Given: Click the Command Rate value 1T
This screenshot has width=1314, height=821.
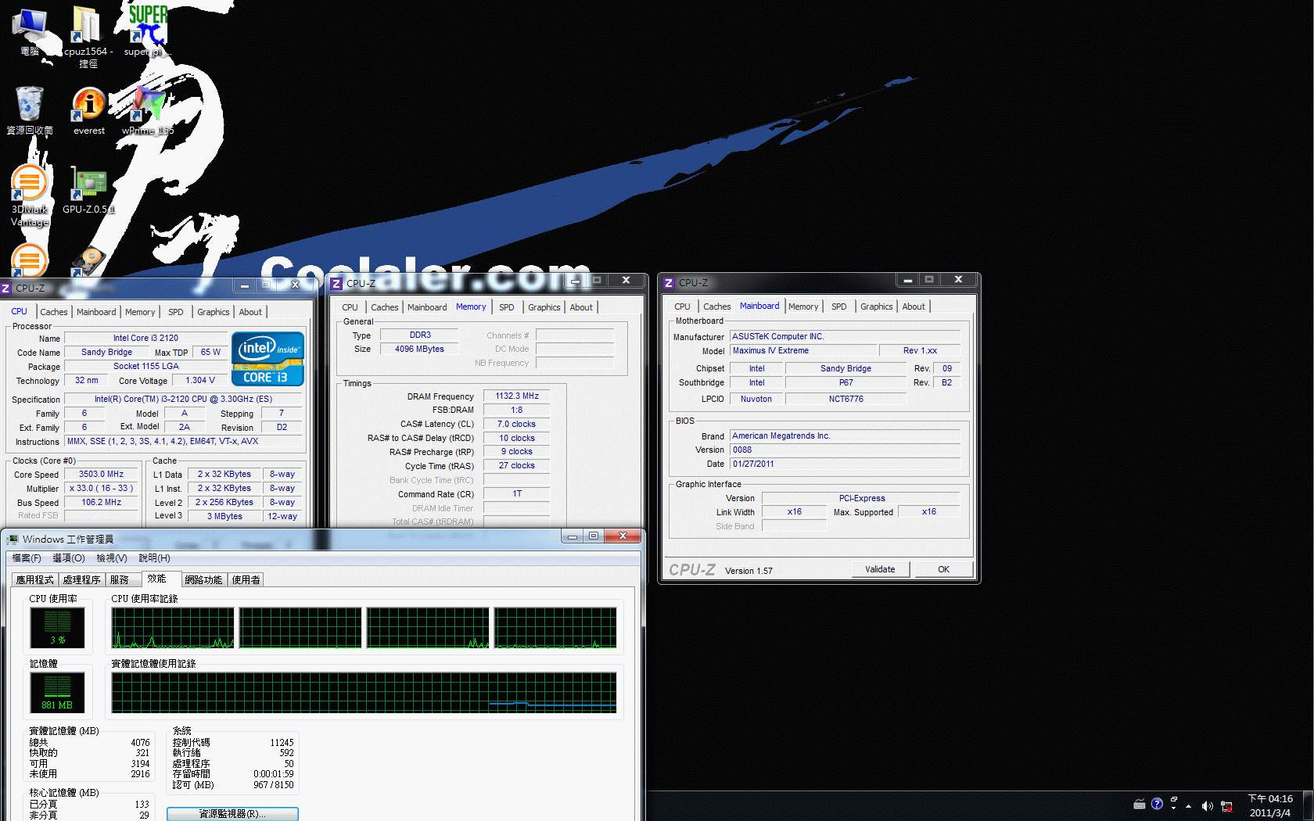Looking at the screenshot, I should (x=516, y=494).
